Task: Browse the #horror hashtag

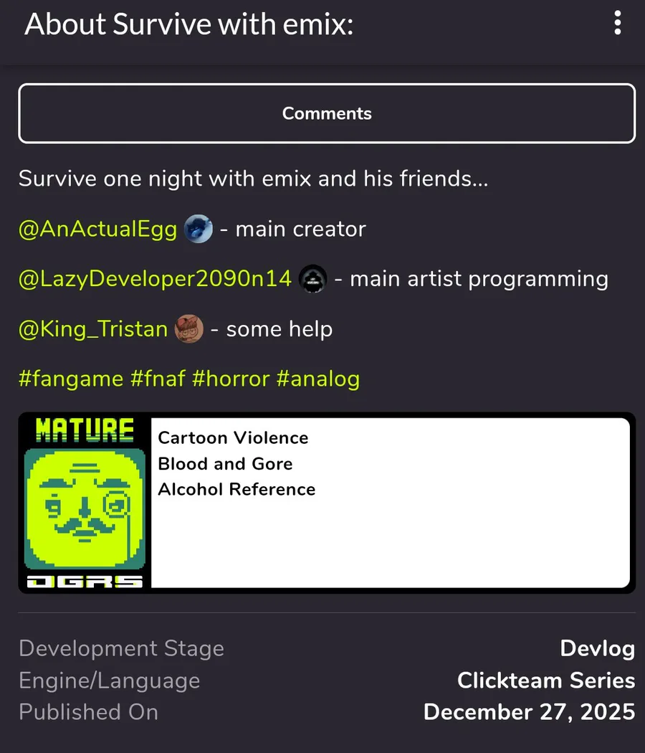Action: (x=231, y=379)
